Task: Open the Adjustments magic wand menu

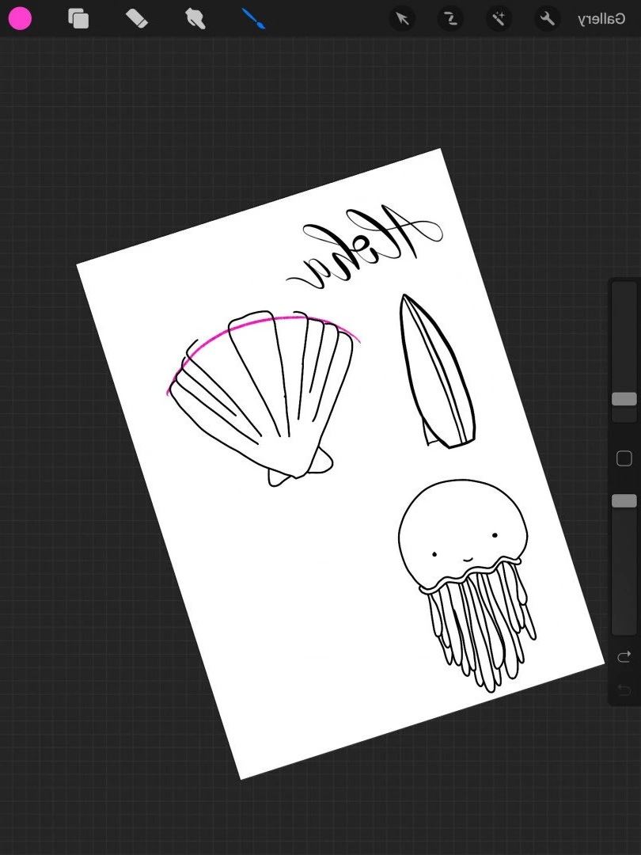Action: [499, 19]
